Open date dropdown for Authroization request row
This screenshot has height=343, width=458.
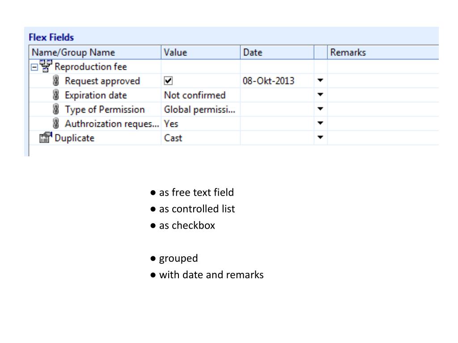click(x=320, y=124)
